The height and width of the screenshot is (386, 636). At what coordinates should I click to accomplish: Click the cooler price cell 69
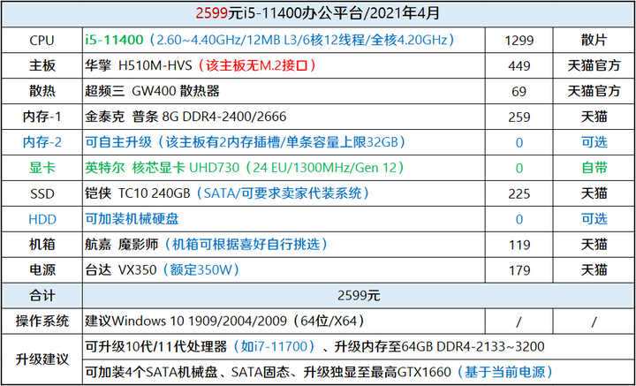tap(519, 91)
